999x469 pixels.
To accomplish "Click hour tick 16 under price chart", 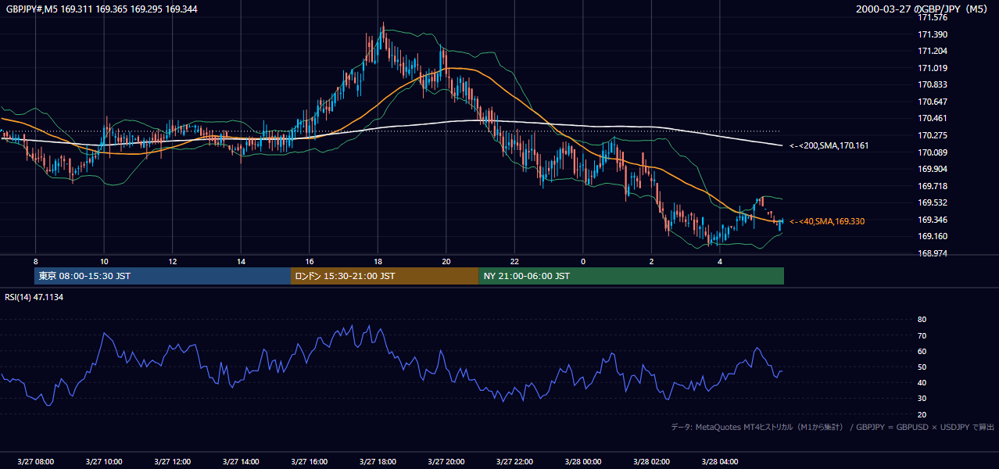I will (310, 262).
